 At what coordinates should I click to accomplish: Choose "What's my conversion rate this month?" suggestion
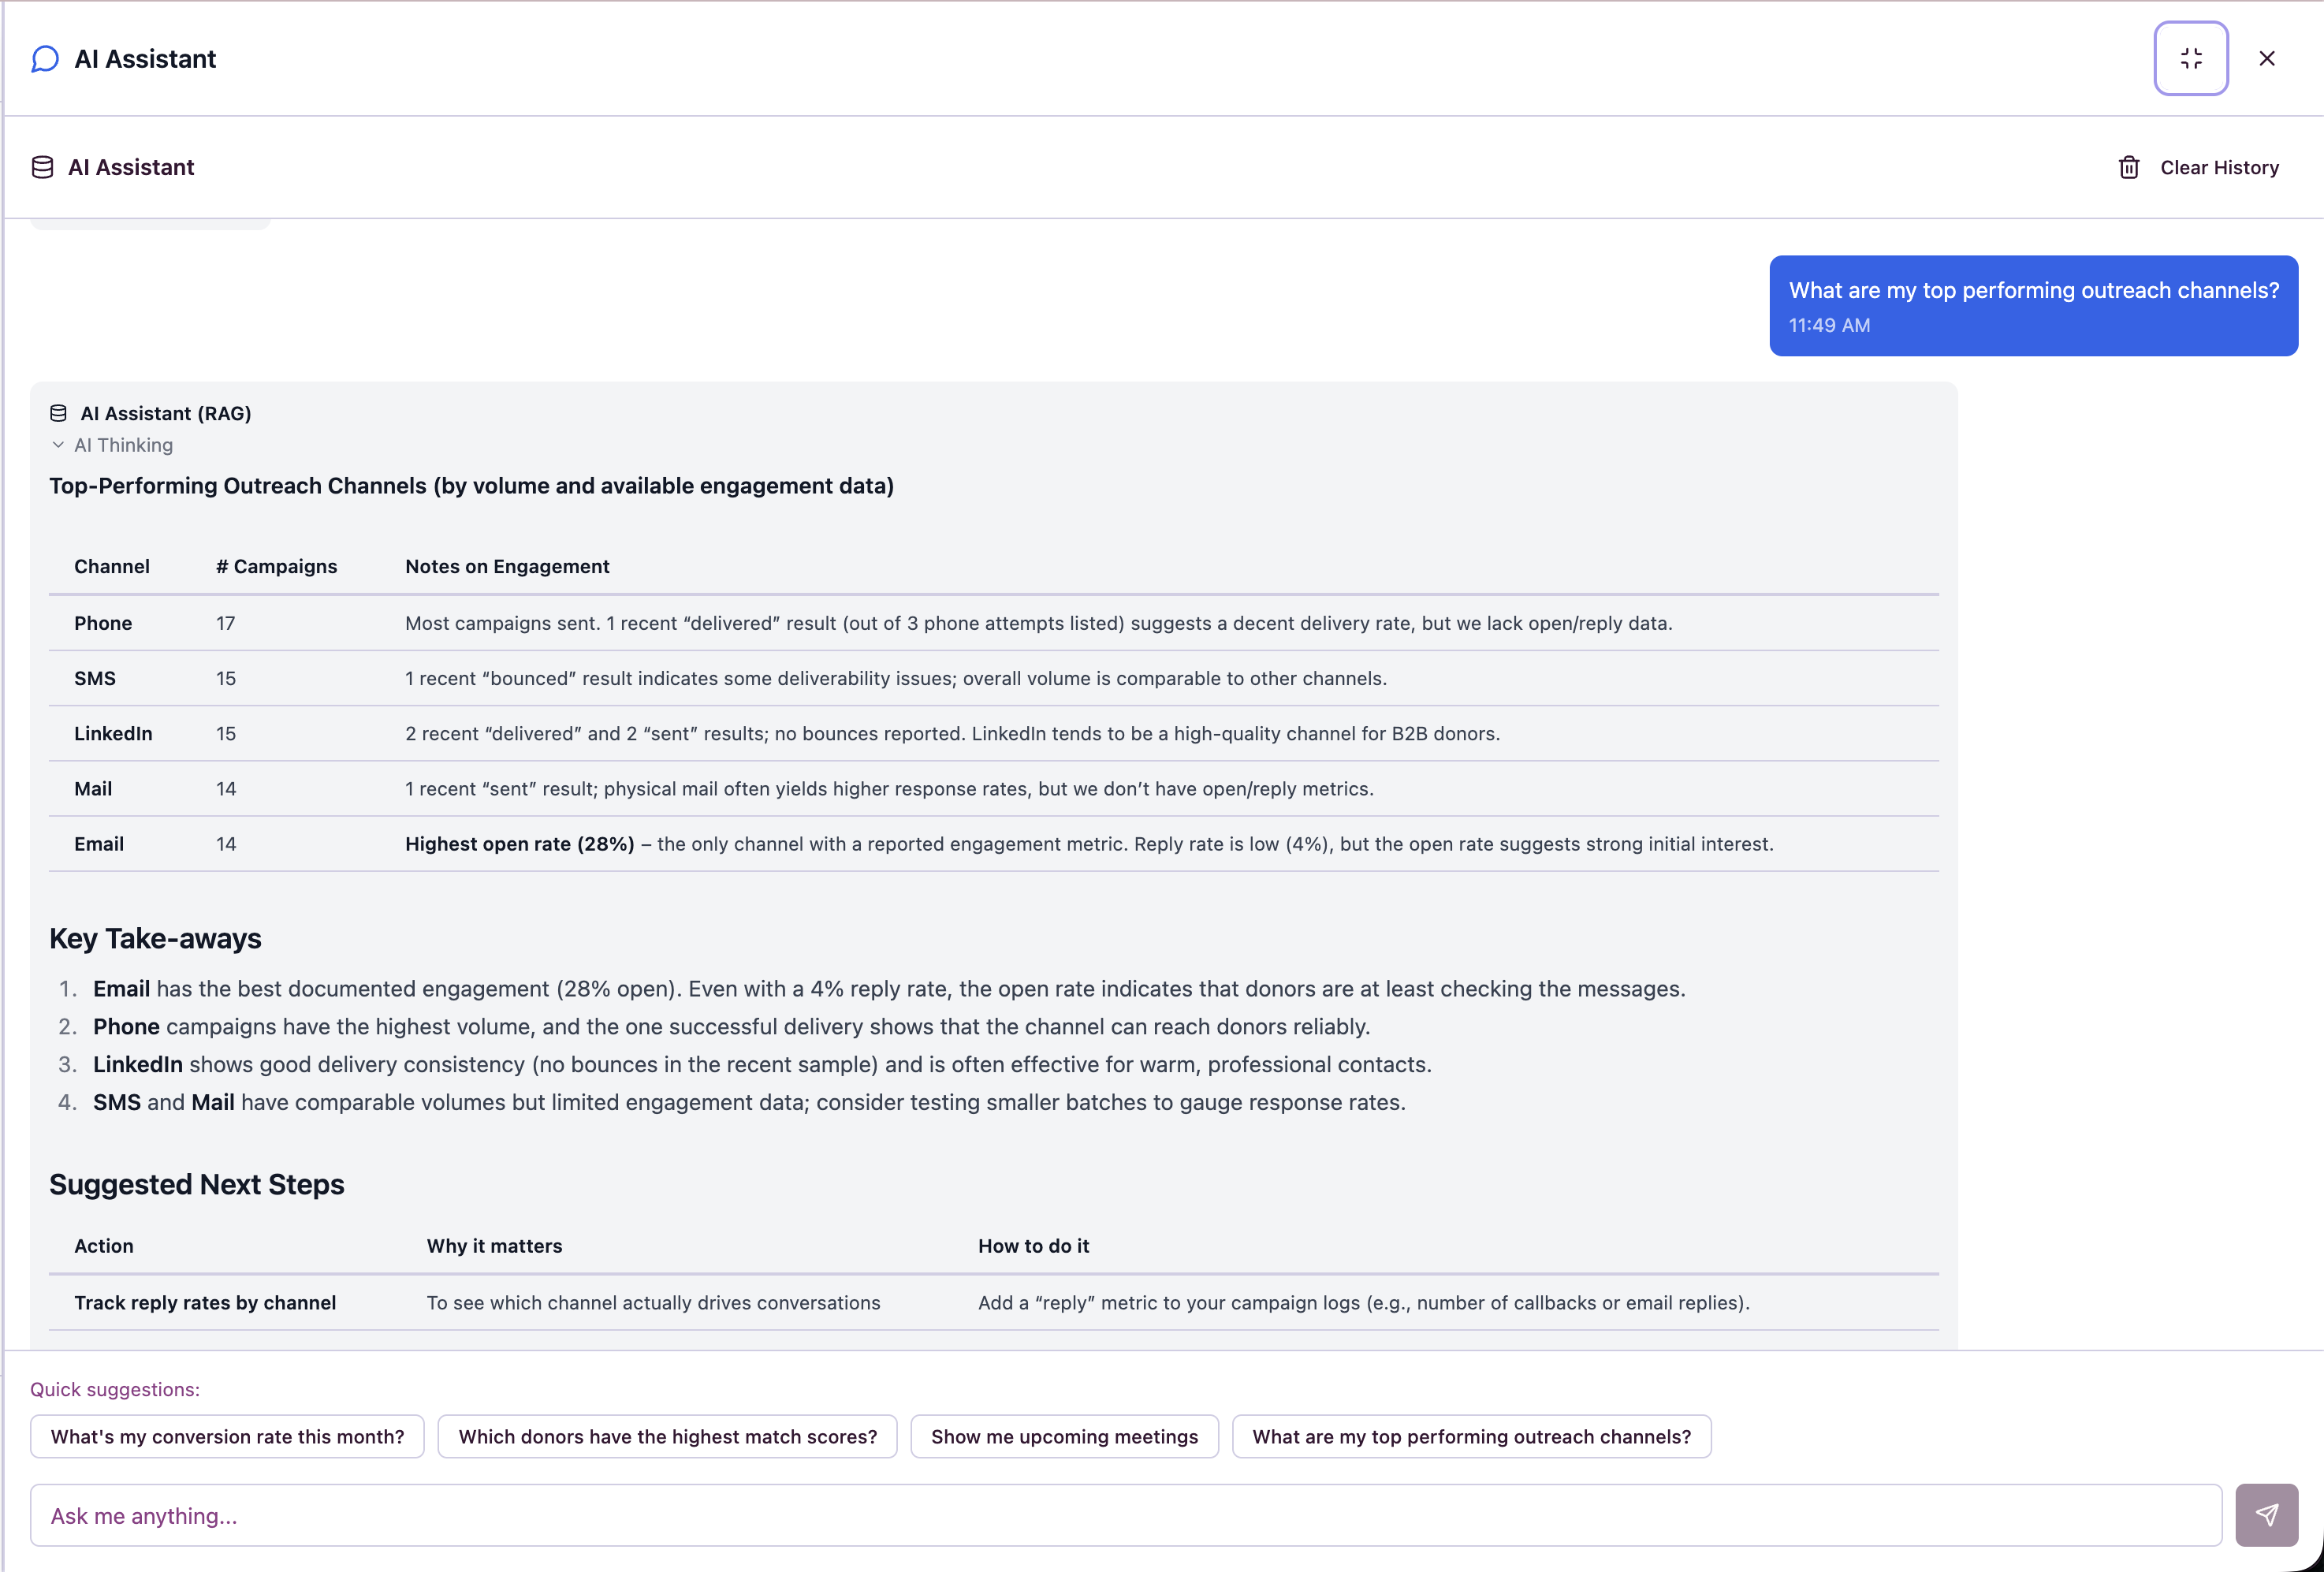[227, 1436]
